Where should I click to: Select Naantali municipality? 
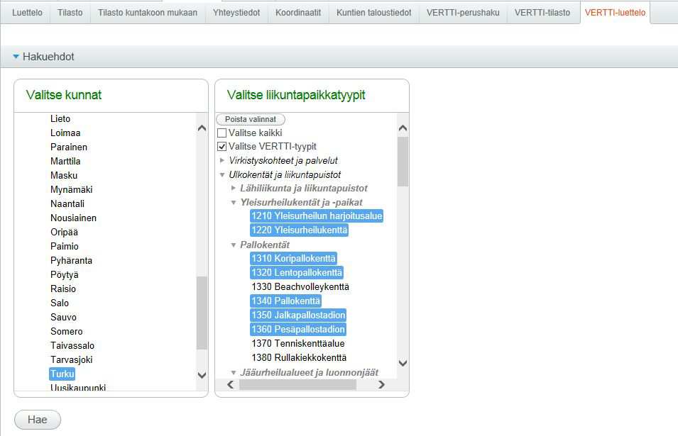(x=67, y=203)
